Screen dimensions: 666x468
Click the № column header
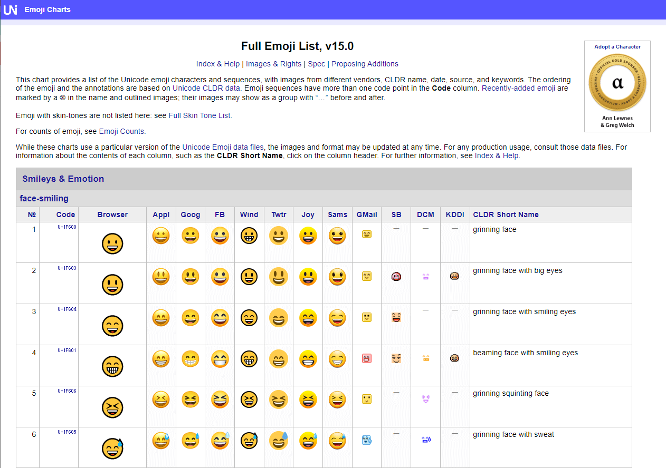pyautogui.click(x=32, y=214)
